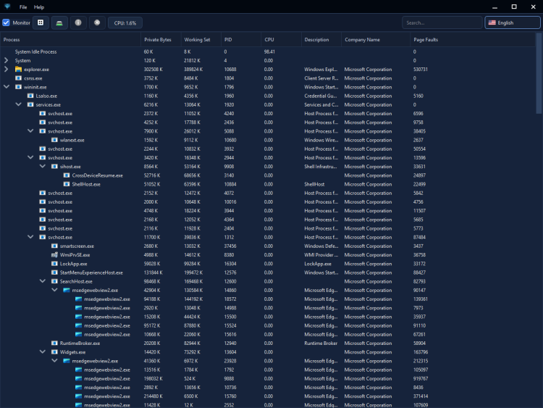Expand the System process node
The height and width of the screenshot is (408, 543).
coord(6,60)
